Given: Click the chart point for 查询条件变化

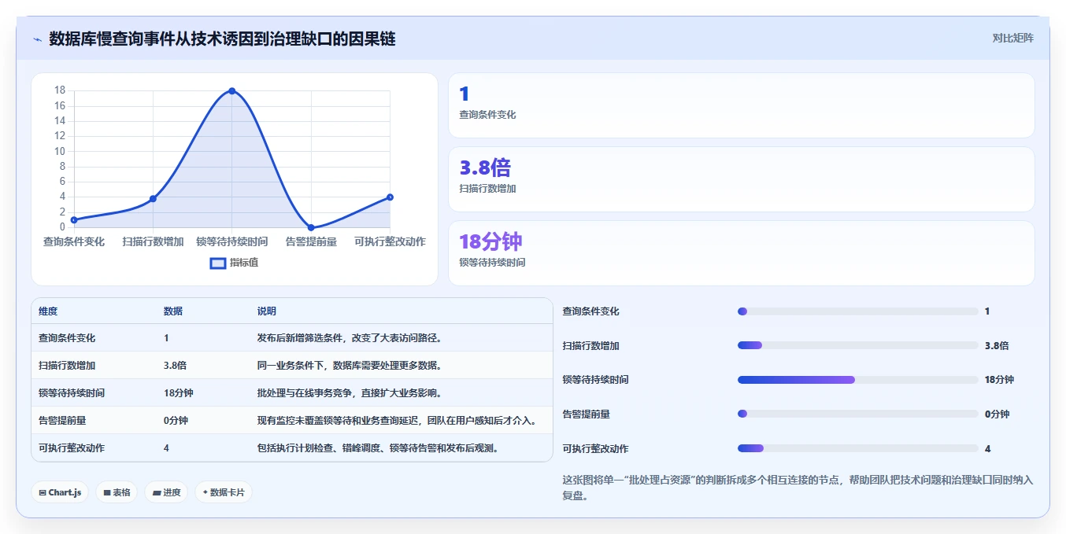Looking at the screenshot, I should click(x=74, y=220).
